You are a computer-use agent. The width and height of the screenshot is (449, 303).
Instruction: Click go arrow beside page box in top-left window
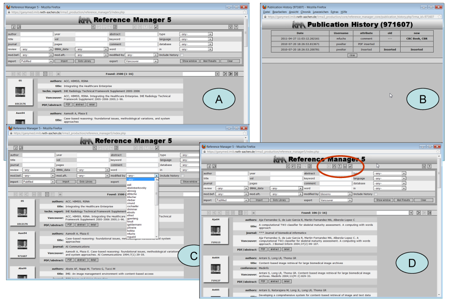[x=217, y=74]
